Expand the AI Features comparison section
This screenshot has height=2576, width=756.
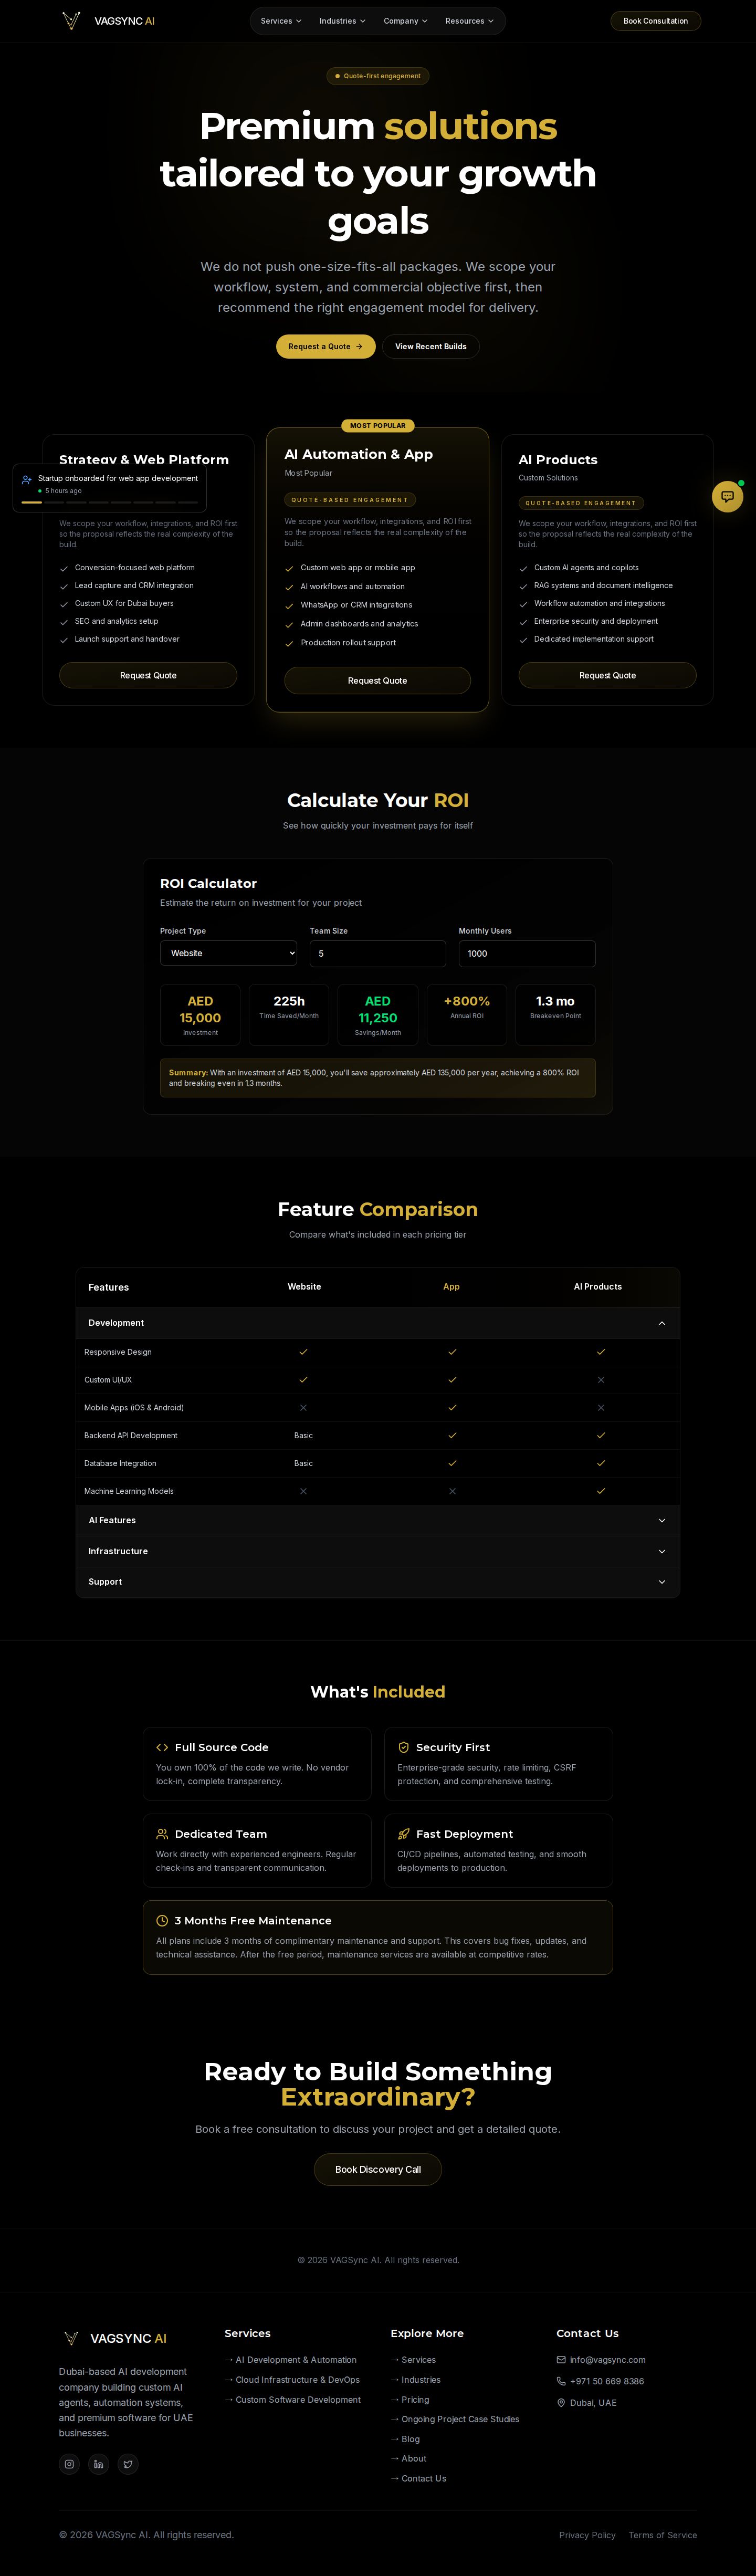378,1520
